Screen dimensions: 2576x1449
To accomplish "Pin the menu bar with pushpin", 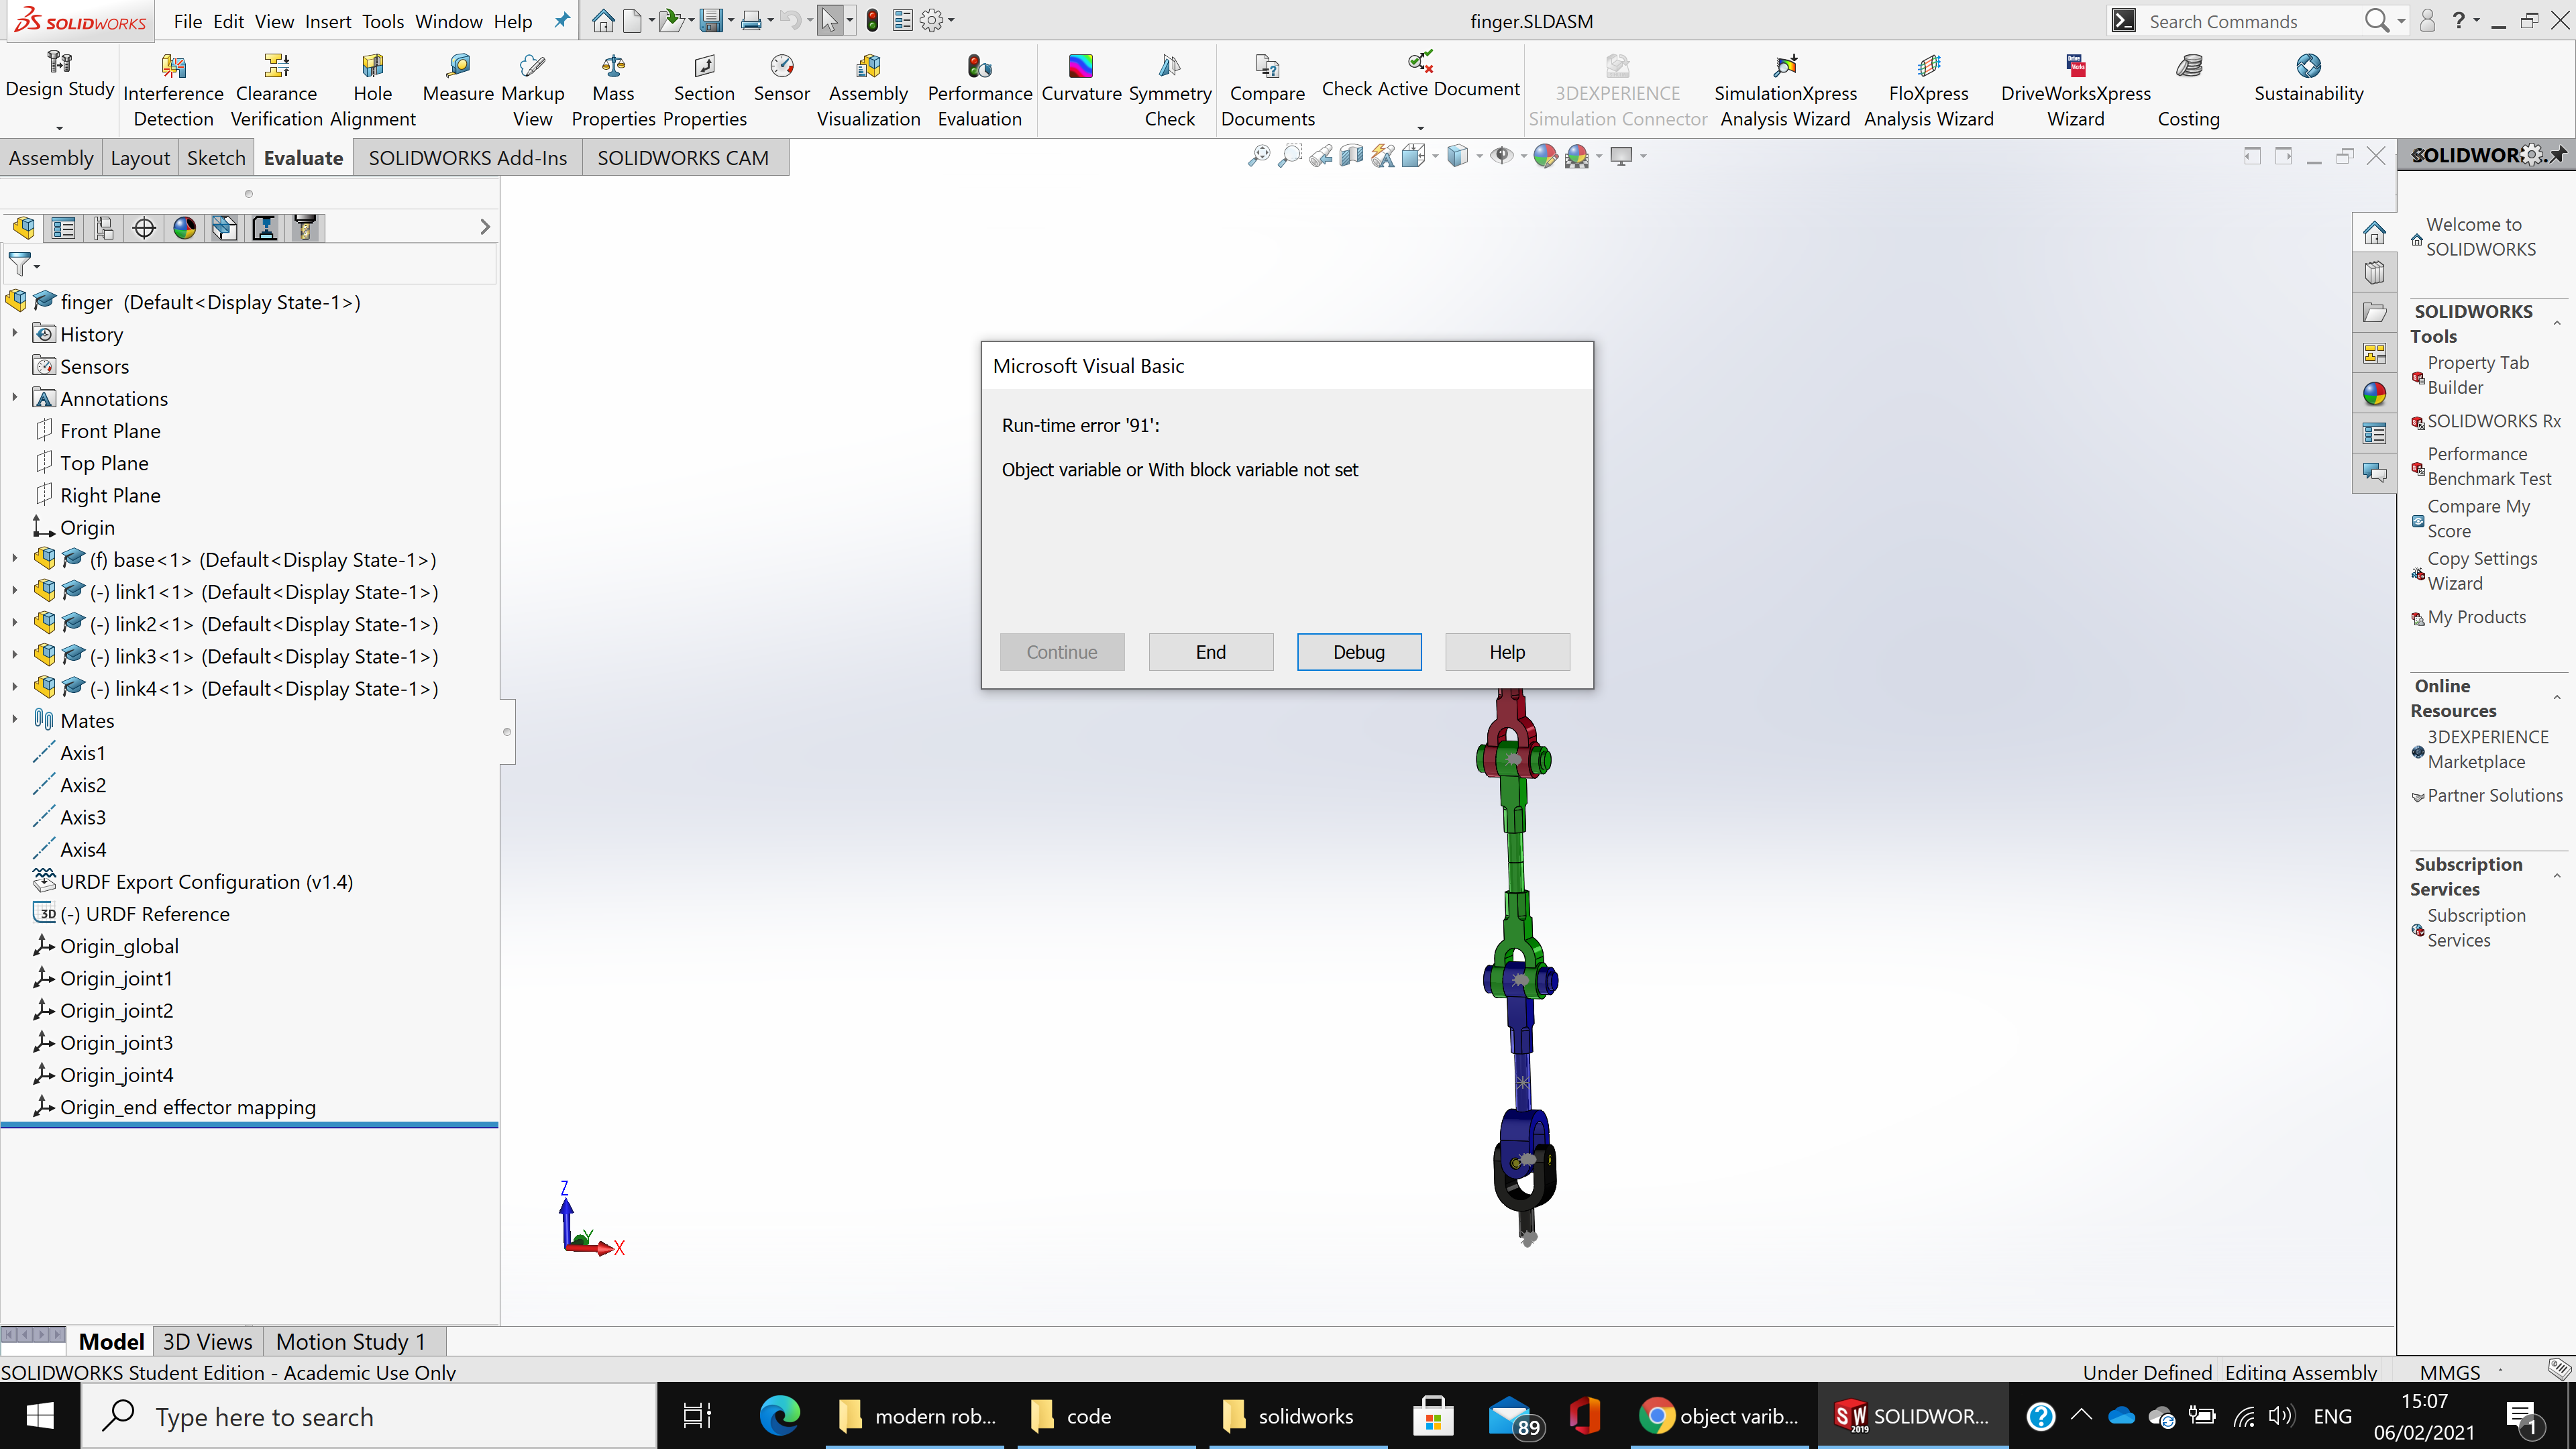I will [x=562, y=21].
